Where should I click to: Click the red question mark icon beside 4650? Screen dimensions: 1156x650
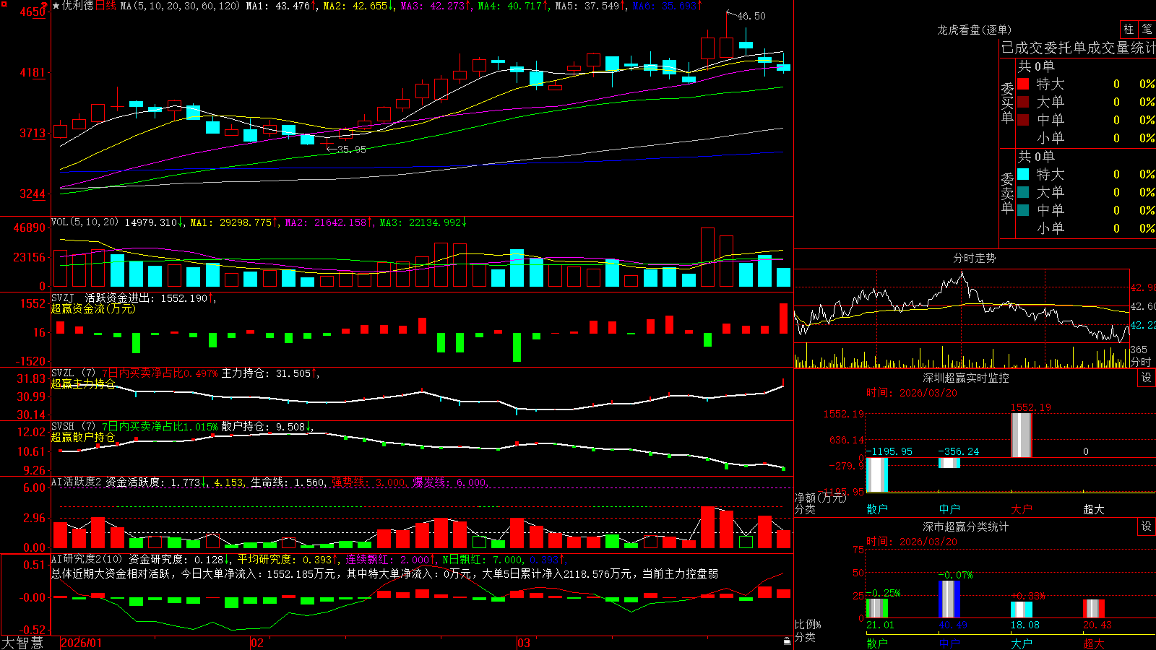point(44,6)
